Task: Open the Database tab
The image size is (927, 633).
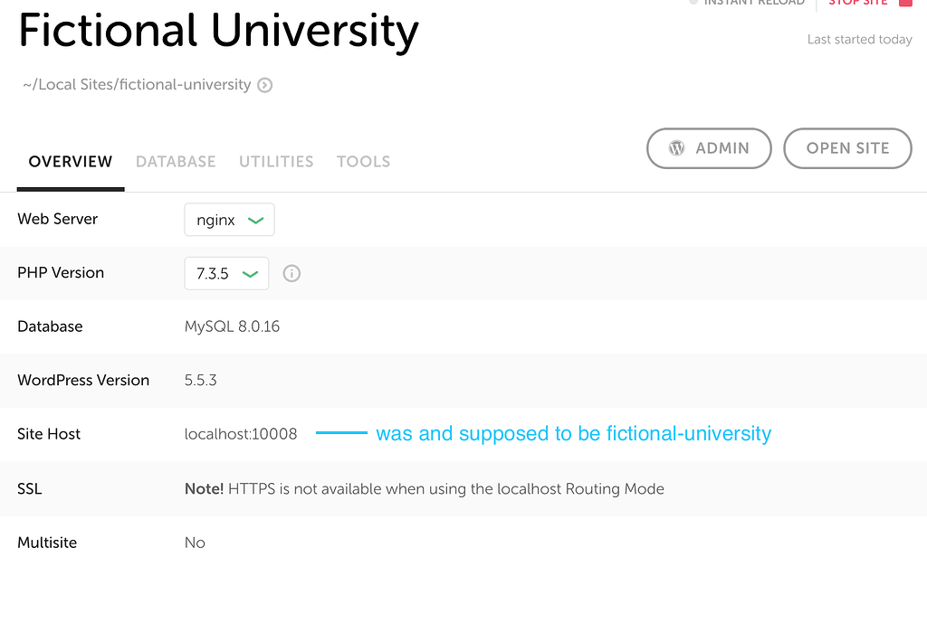Action: click(176, 162)
